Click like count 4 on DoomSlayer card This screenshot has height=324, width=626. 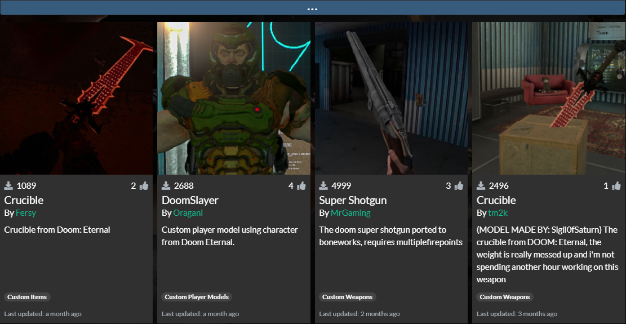291,185
